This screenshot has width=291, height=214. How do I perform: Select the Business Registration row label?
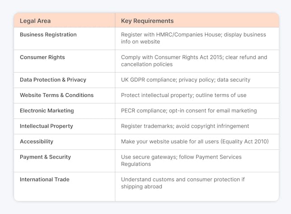click(x=48, y=35)
